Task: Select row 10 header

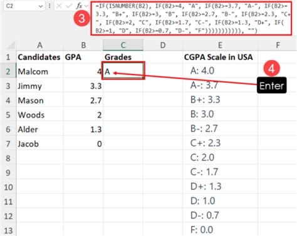Action: click(8, 187)
